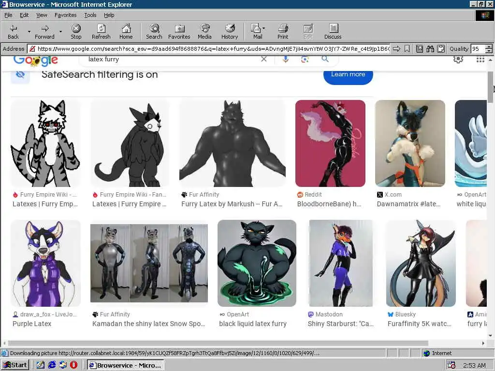The width and height of the screenshot is (495, 371).
Task: Click the Learn more button
Action: coord(348,76)
